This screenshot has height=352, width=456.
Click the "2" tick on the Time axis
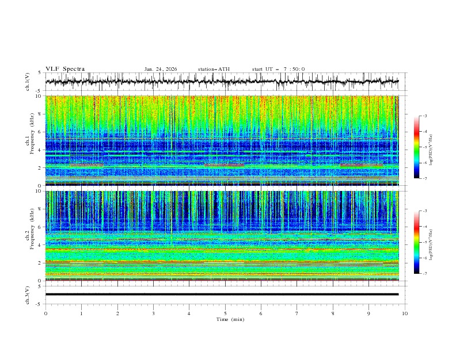pos(117,313)
